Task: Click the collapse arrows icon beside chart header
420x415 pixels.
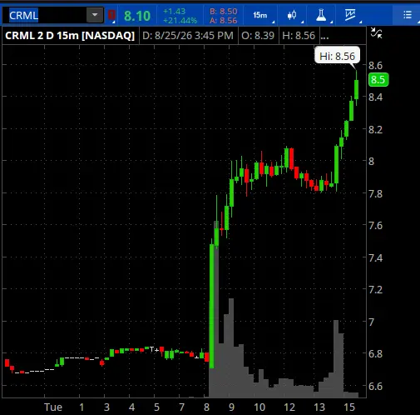Action: tap(376, 33)
